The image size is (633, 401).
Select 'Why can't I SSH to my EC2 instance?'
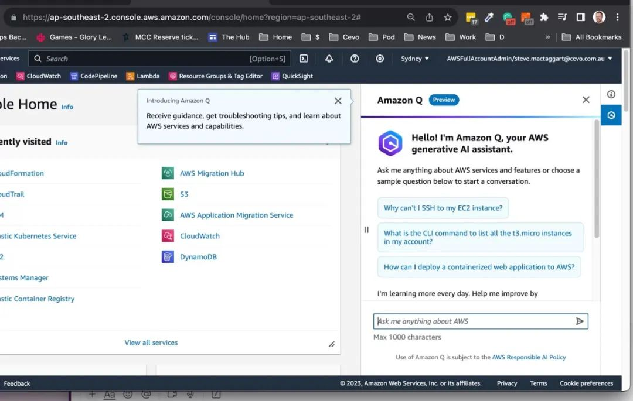(443, 208)
